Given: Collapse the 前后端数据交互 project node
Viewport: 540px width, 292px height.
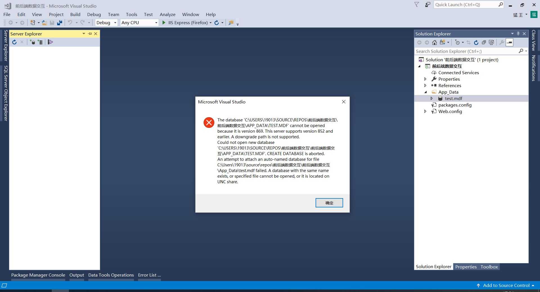Looking at the screenshot, I should [x=419, y=66].
